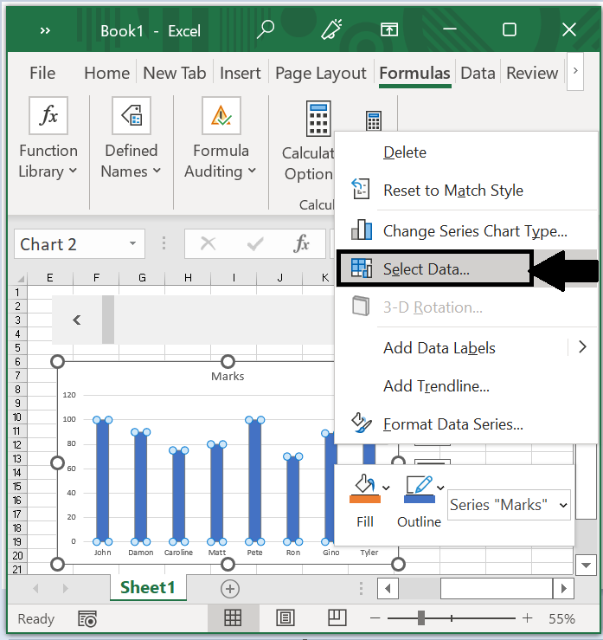Switch to the Review tab

point(532,73)
